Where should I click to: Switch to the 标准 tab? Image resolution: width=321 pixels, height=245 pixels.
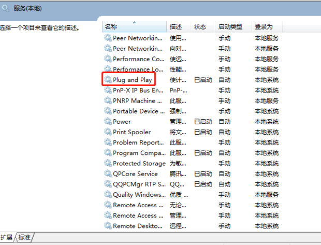(x=24, y=237)
